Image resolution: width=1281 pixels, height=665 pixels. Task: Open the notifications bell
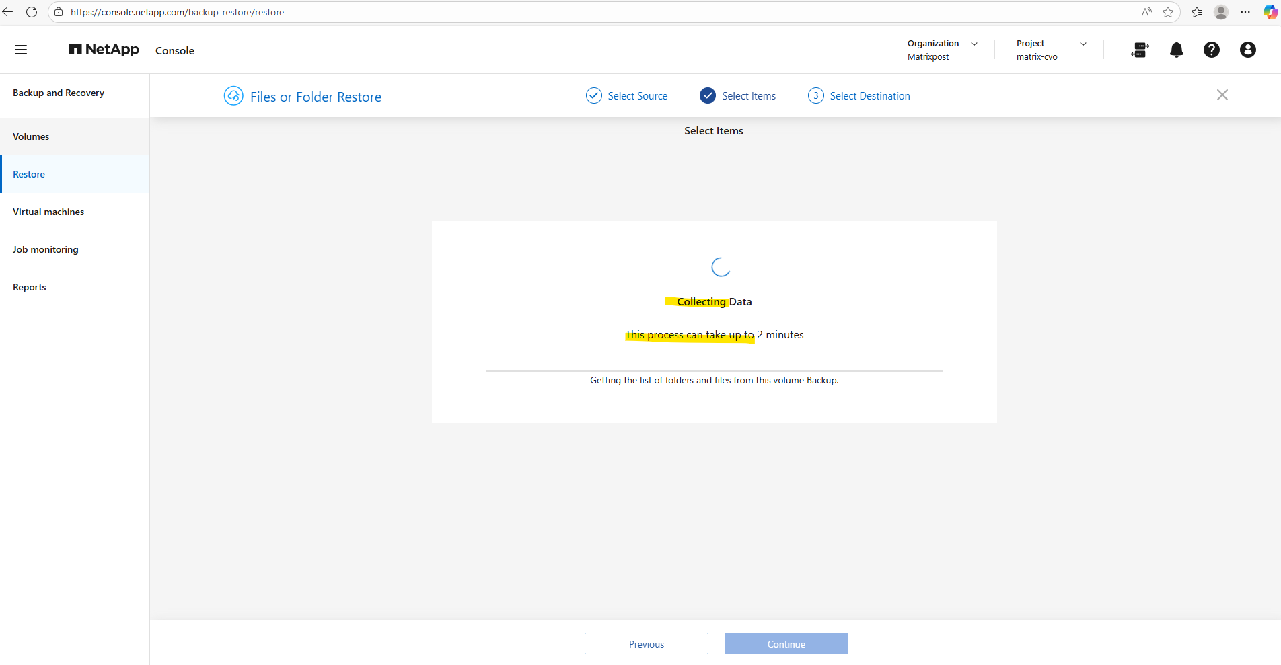tap(1177, 50)
